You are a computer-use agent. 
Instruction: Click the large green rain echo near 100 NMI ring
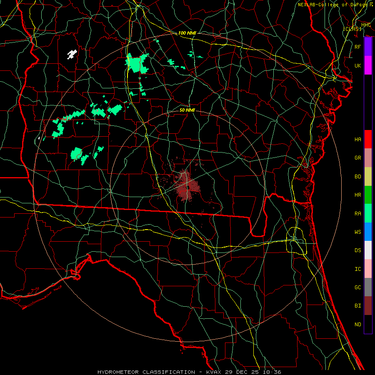[137, 63]
